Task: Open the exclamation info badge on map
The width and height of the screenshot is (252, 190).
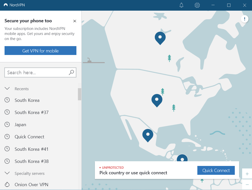Action: click(x=245, y=19)
